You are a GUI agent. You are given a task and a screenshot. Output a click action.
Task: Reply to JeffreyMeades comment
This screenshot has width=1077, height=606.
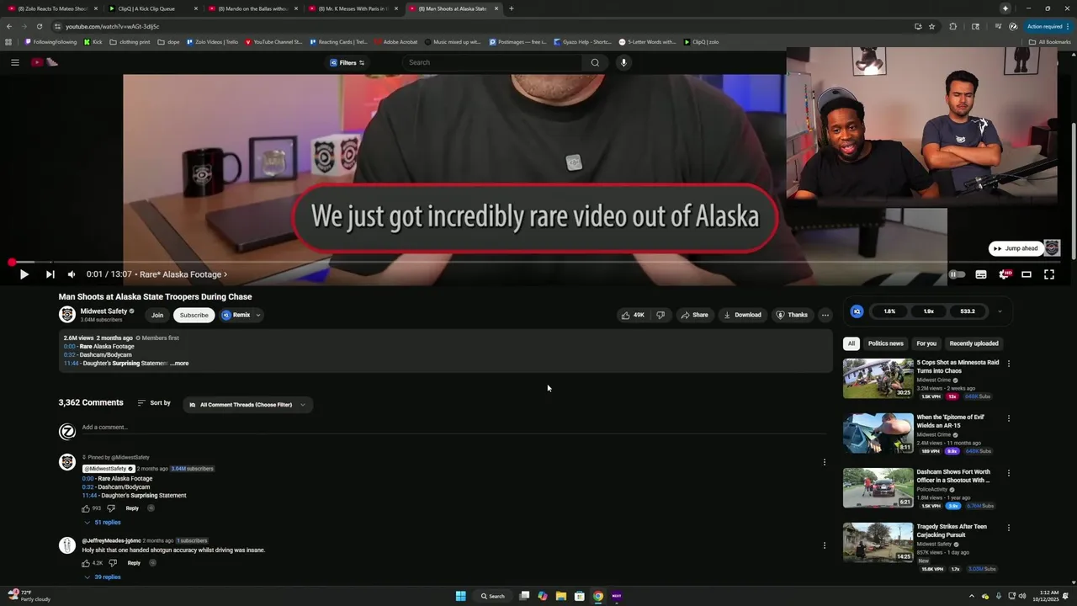[x=134, y=563]
